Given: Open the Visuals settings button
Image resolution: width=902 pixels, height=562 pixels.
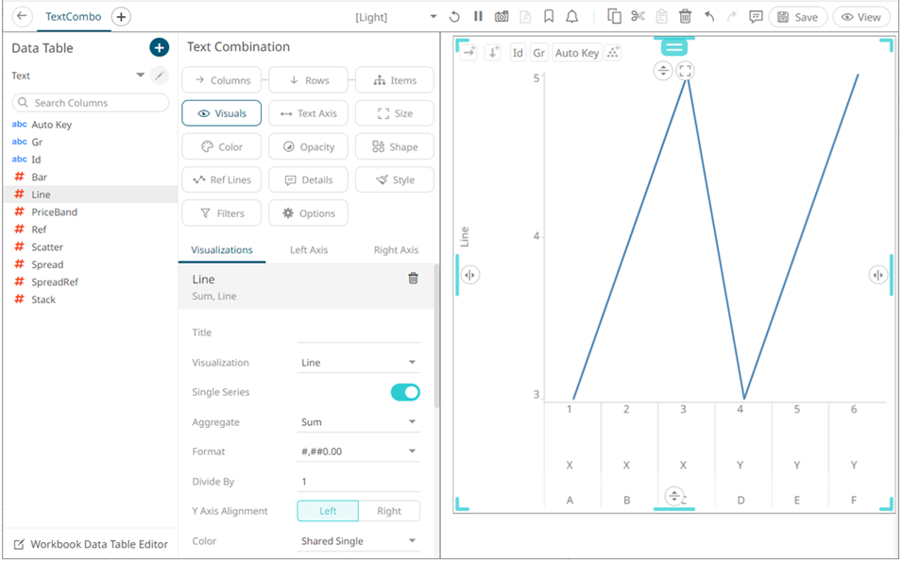Looking at the screenshot, I should (x=221, y=113).
